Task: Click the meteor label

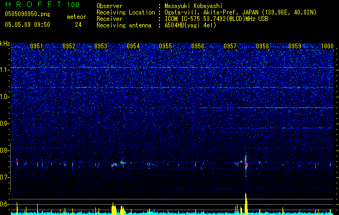Action: click(77, 17)
